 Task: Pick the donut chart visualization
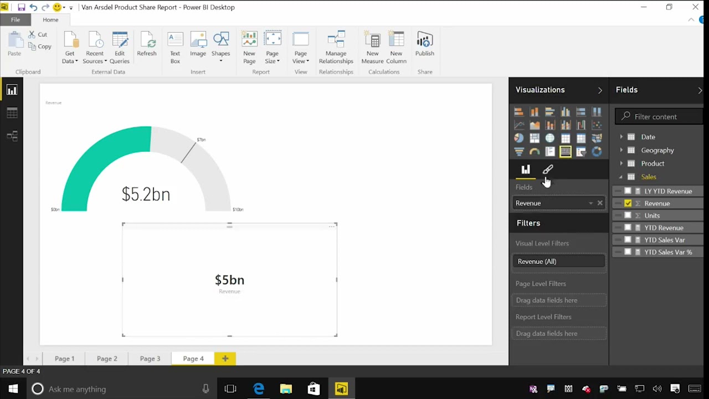coord(597,152)
